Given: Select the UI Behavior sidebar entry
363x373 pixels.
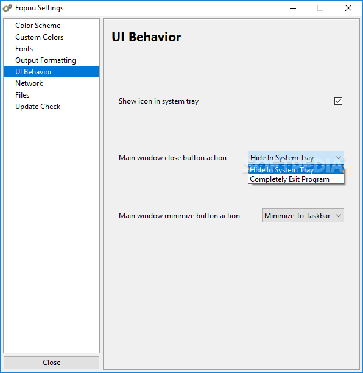Looking at the screenshot, I should 51,71.
